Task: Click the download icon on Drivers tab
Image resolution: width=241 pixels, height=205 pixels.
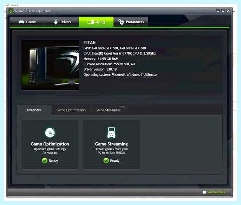Action: (56, 22)
